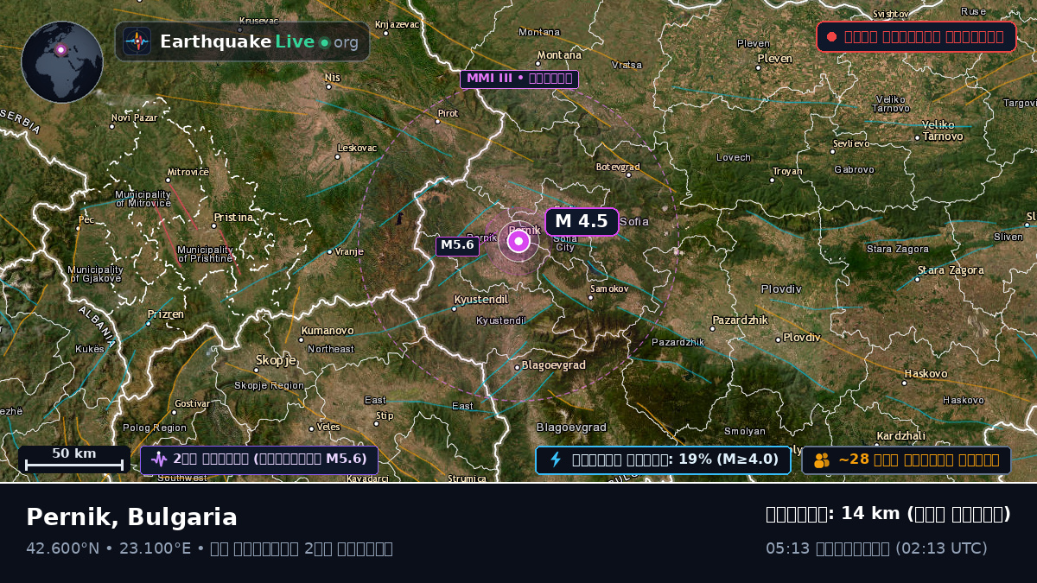Viewport: 1037px width, 583px height.
Task: Click the Botevgrad town label
Action: click(618, 167)
